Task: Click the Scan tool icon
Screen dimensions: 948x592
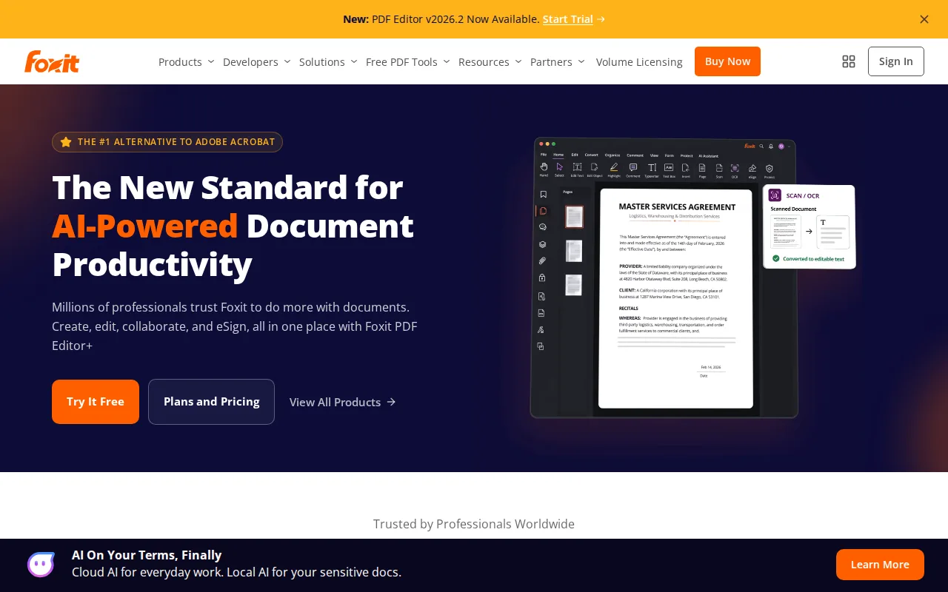Action: coord(719,168)
